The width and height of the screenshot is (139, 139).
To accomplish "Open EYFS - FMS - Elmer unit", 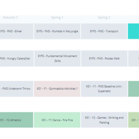I will (17, 31).
